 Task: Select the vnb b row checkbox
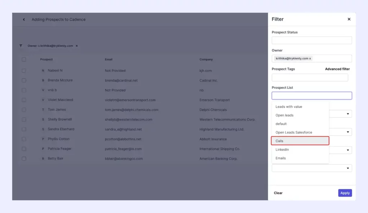pyautogui.click(x=24, y=90)
